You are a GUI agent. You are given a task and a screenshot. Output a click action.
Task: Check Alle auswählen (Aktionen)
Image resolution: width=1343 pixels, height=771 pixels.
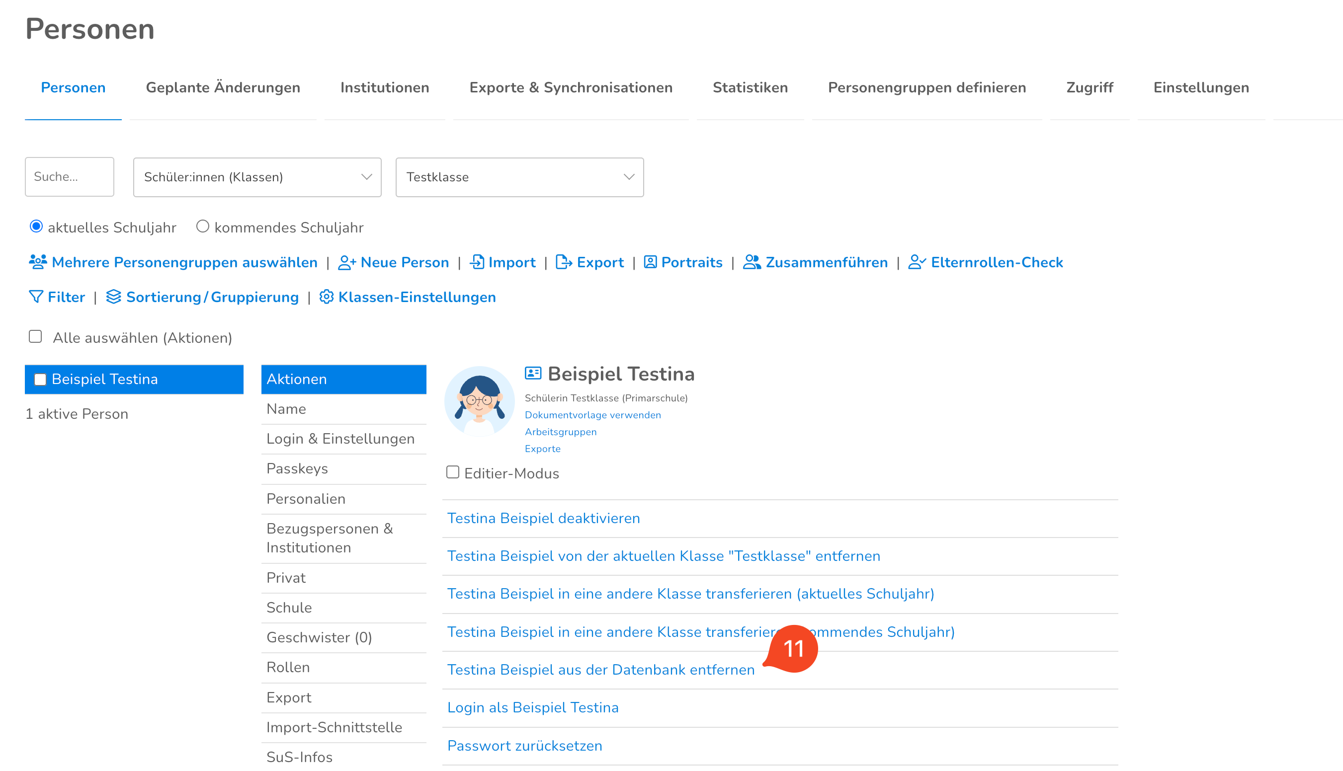[x=35, y=337]
